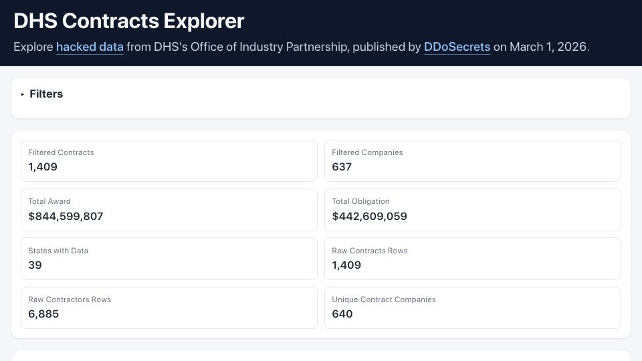Select the Filtered Contracts label
This screenshot has width=642, height=361.
pyautogui.click(x=61, y=152)
